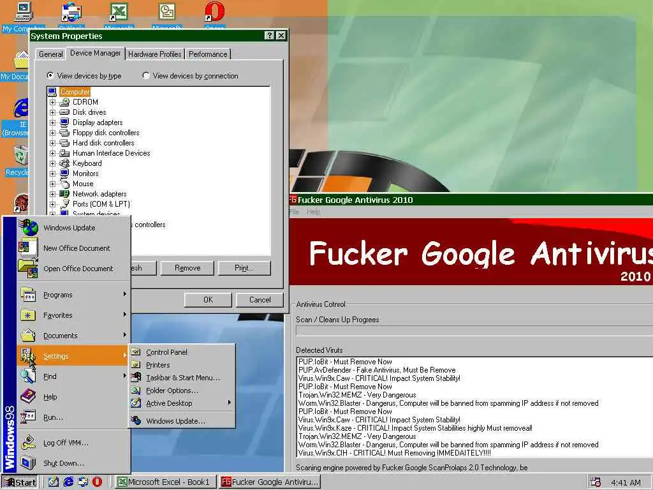Click Remove button in Device Manager
Viewport: 653px width, 490px height.
(x=187, y=268)
